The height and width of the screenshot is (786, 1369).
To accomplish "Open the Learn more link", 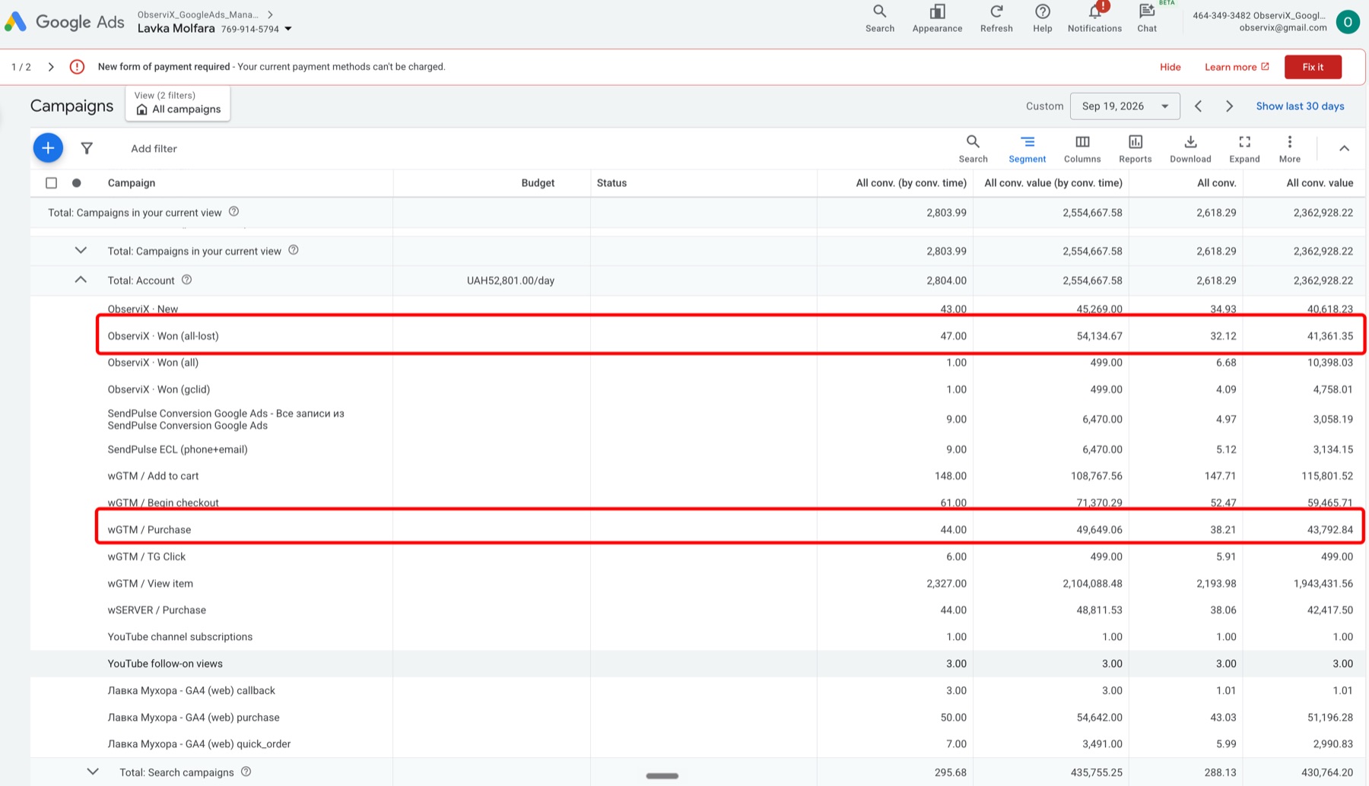I will coord(1237,67).
